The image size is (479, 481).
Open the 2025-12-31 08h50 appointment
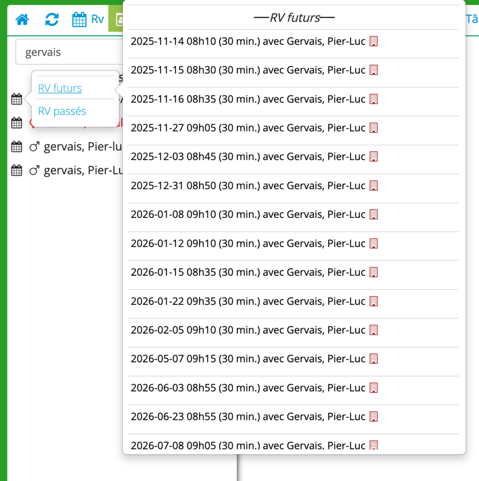click(248, 186)
